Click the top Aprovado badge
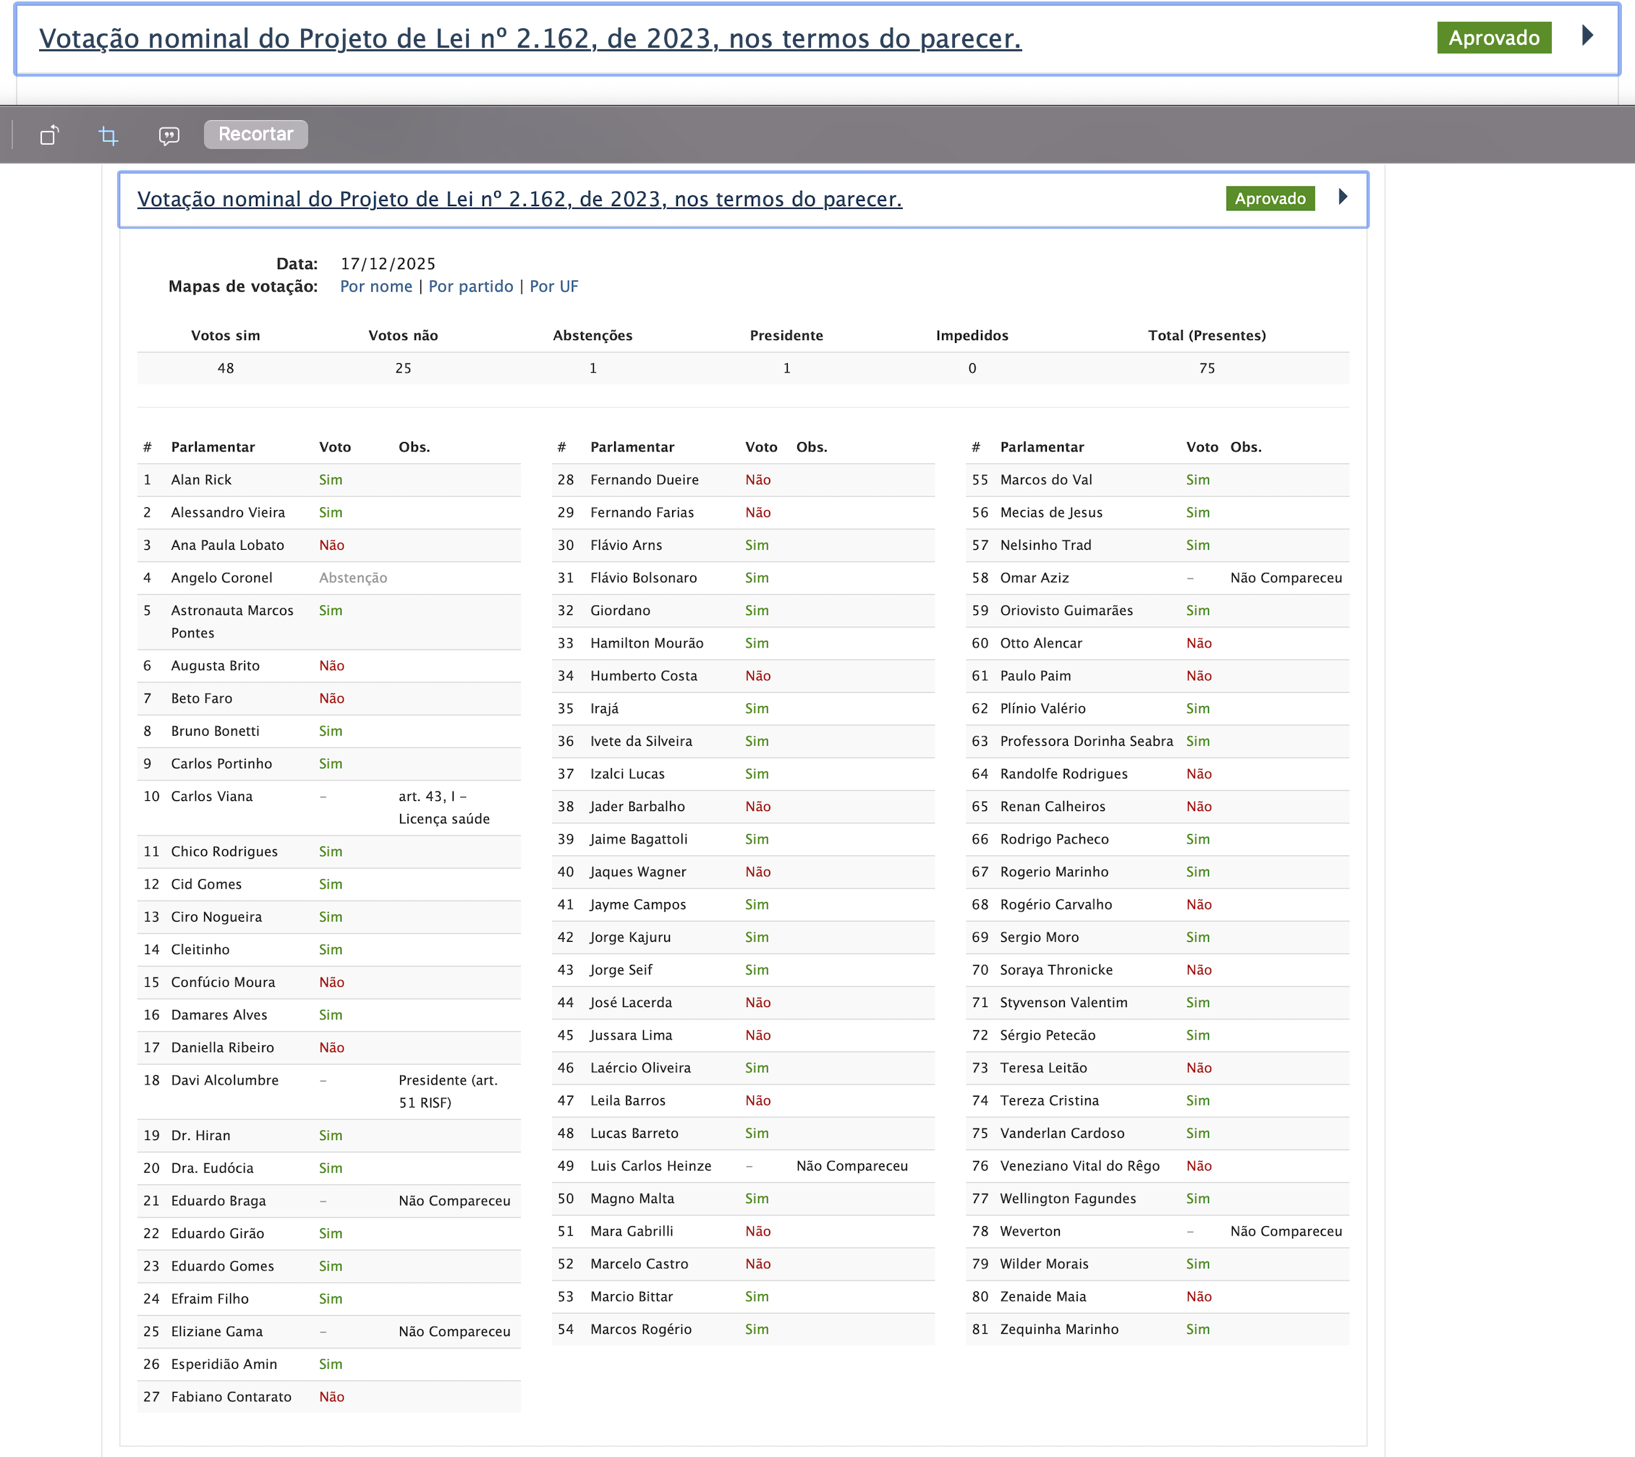The width and height of the screenshot is (1635, 1457). point(1494,38)
